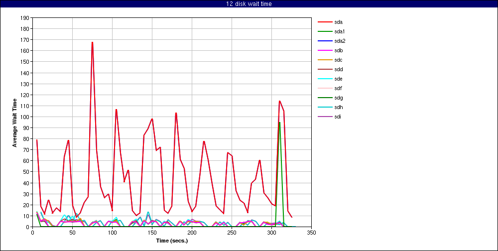Select the sdc legend entry

[x=330, y=60]
